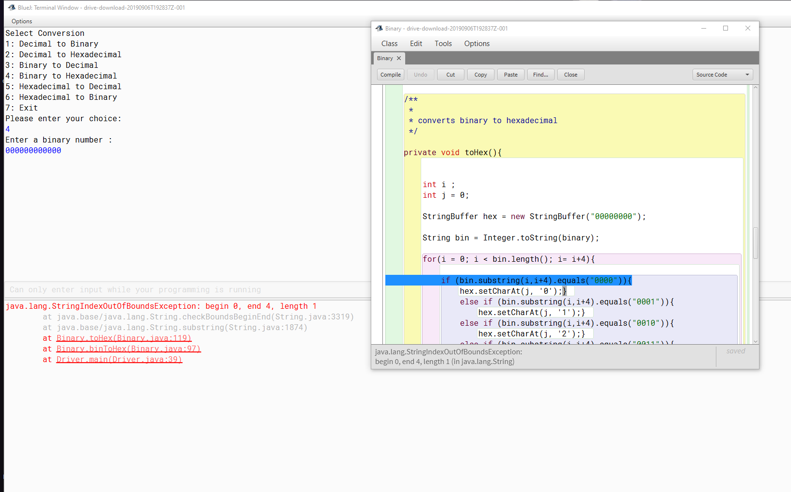
Task: Close the Binary tab with its X icon
Action: (x=398, y=58)
